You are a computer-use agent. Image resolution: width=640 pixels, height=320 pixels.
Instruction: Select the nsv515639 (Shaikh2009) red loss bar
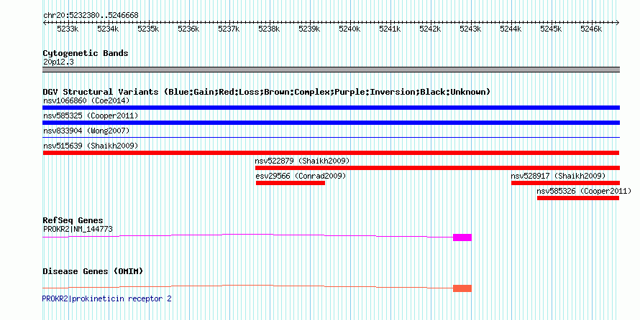tap(331, 153)
